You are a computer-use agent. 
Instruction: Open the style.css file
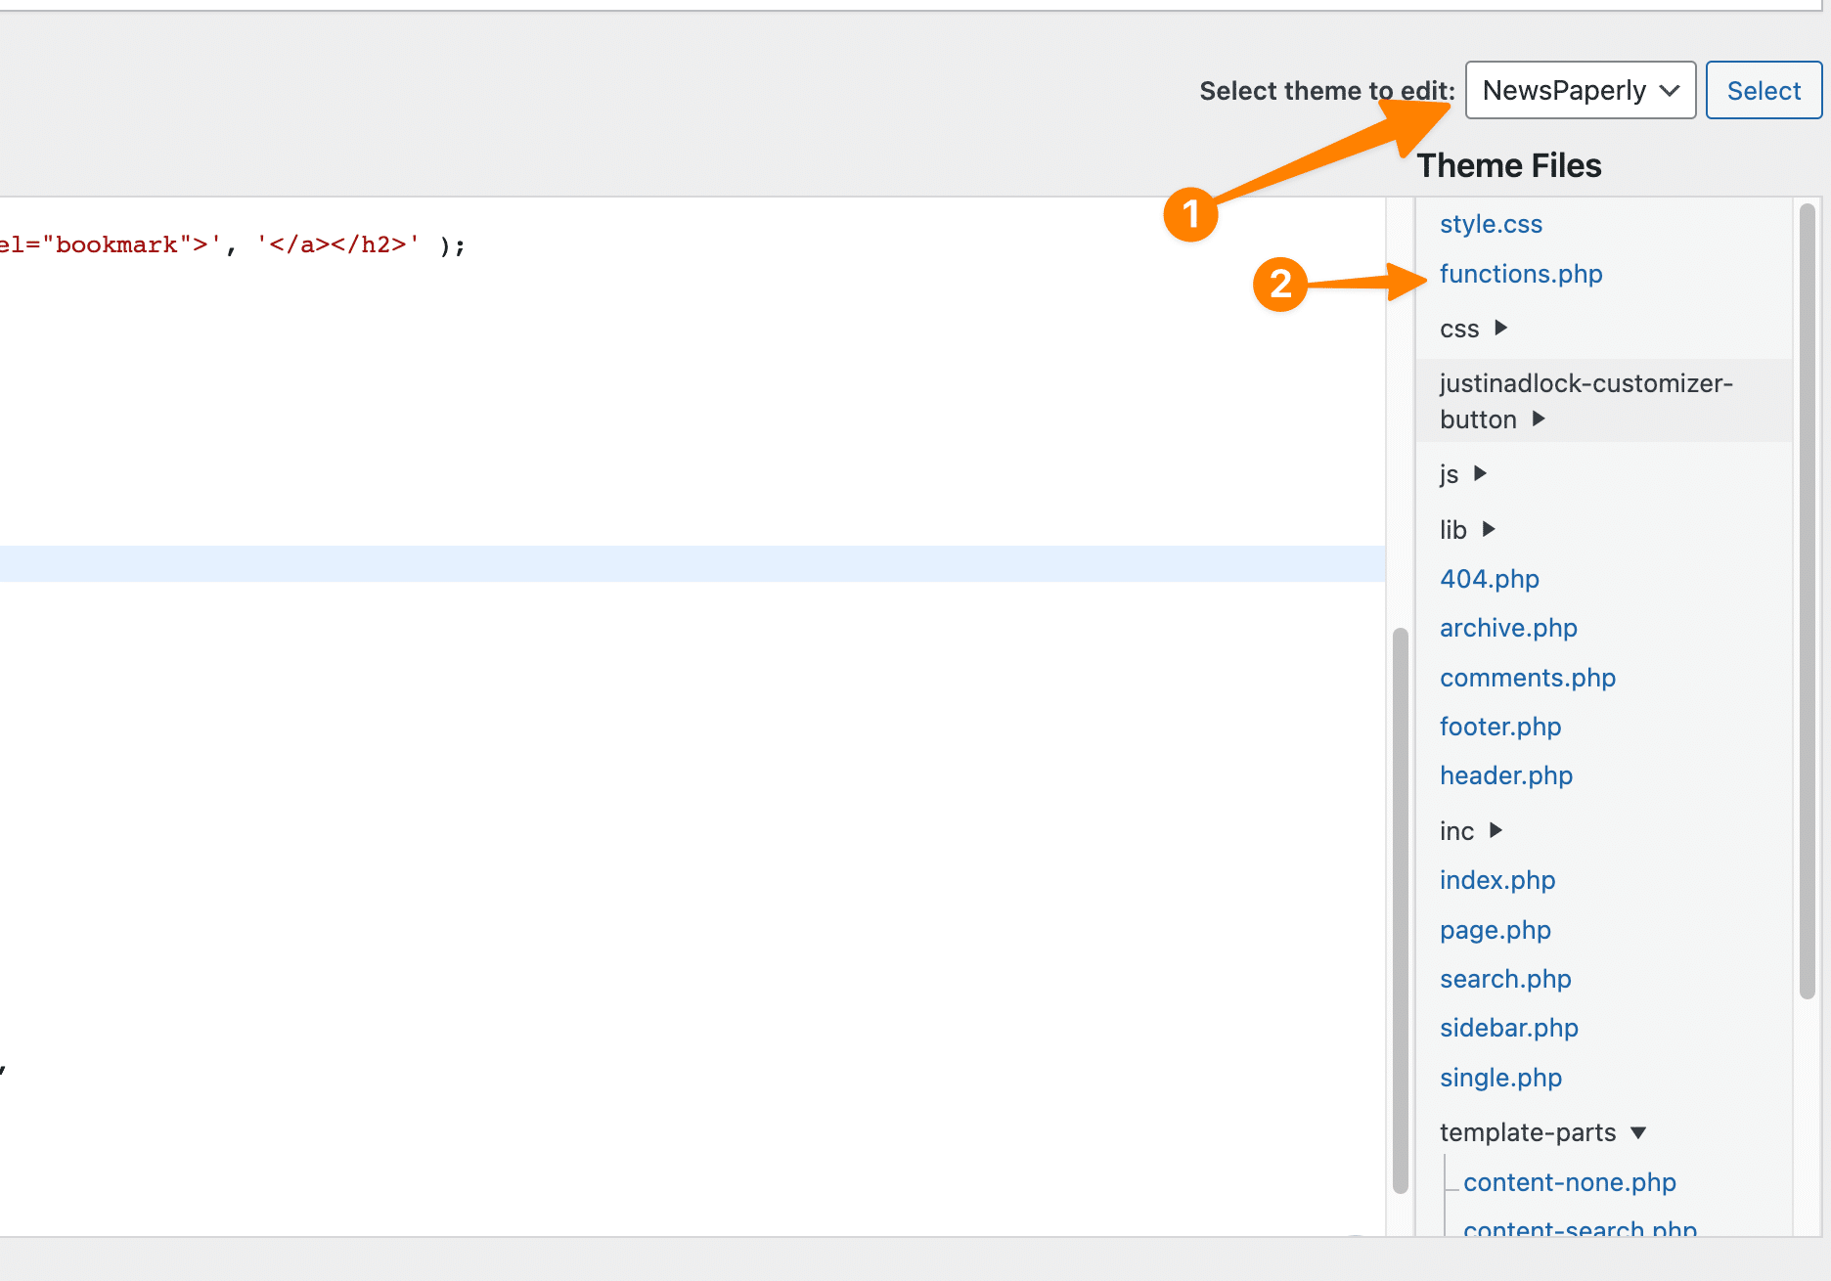(x=1491, y=224)
